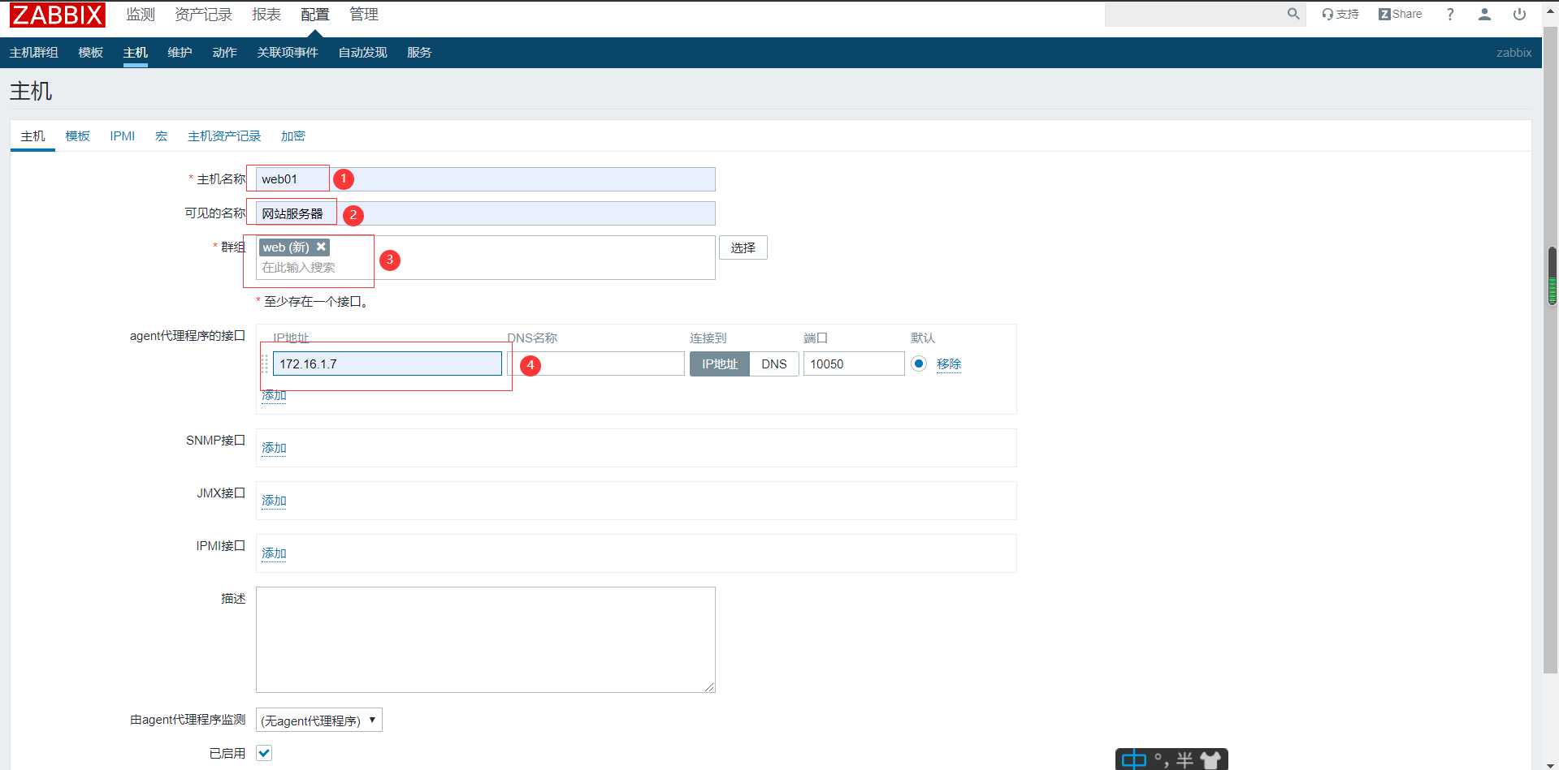The height and width of the screenshot is (770, 1559).
Task: Go to 服务 submenu
Action: coord(419,53)
